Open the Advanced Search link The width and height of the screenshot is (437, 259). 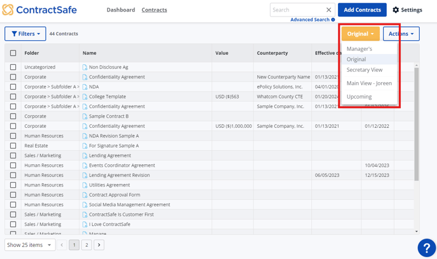coord(310,20)
